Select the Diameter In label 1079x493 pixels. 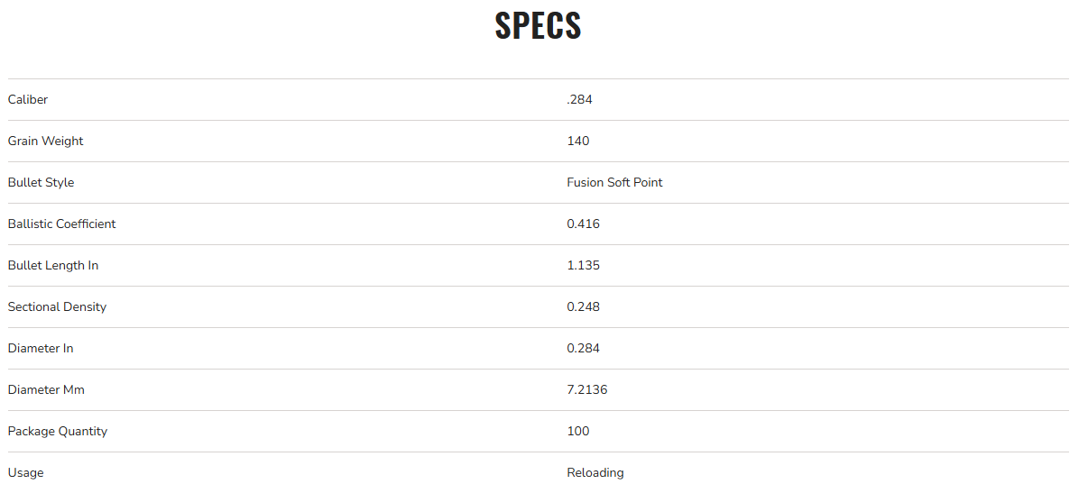[x=41, y=348]
